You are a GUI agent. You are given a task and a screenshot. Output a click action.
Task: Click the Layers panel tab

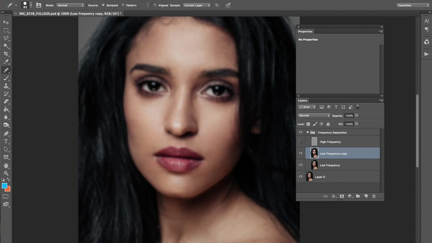(x=303, y=101)
